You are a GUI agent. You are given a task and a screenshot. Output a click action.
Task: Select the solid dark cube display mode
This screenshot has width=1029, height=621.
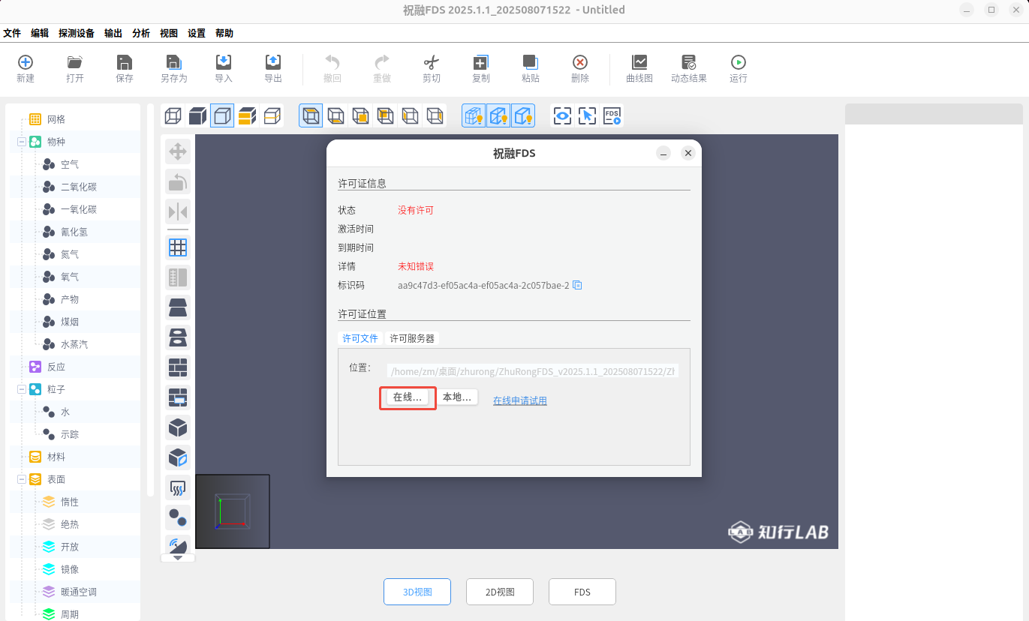click(x=197, y=115)
